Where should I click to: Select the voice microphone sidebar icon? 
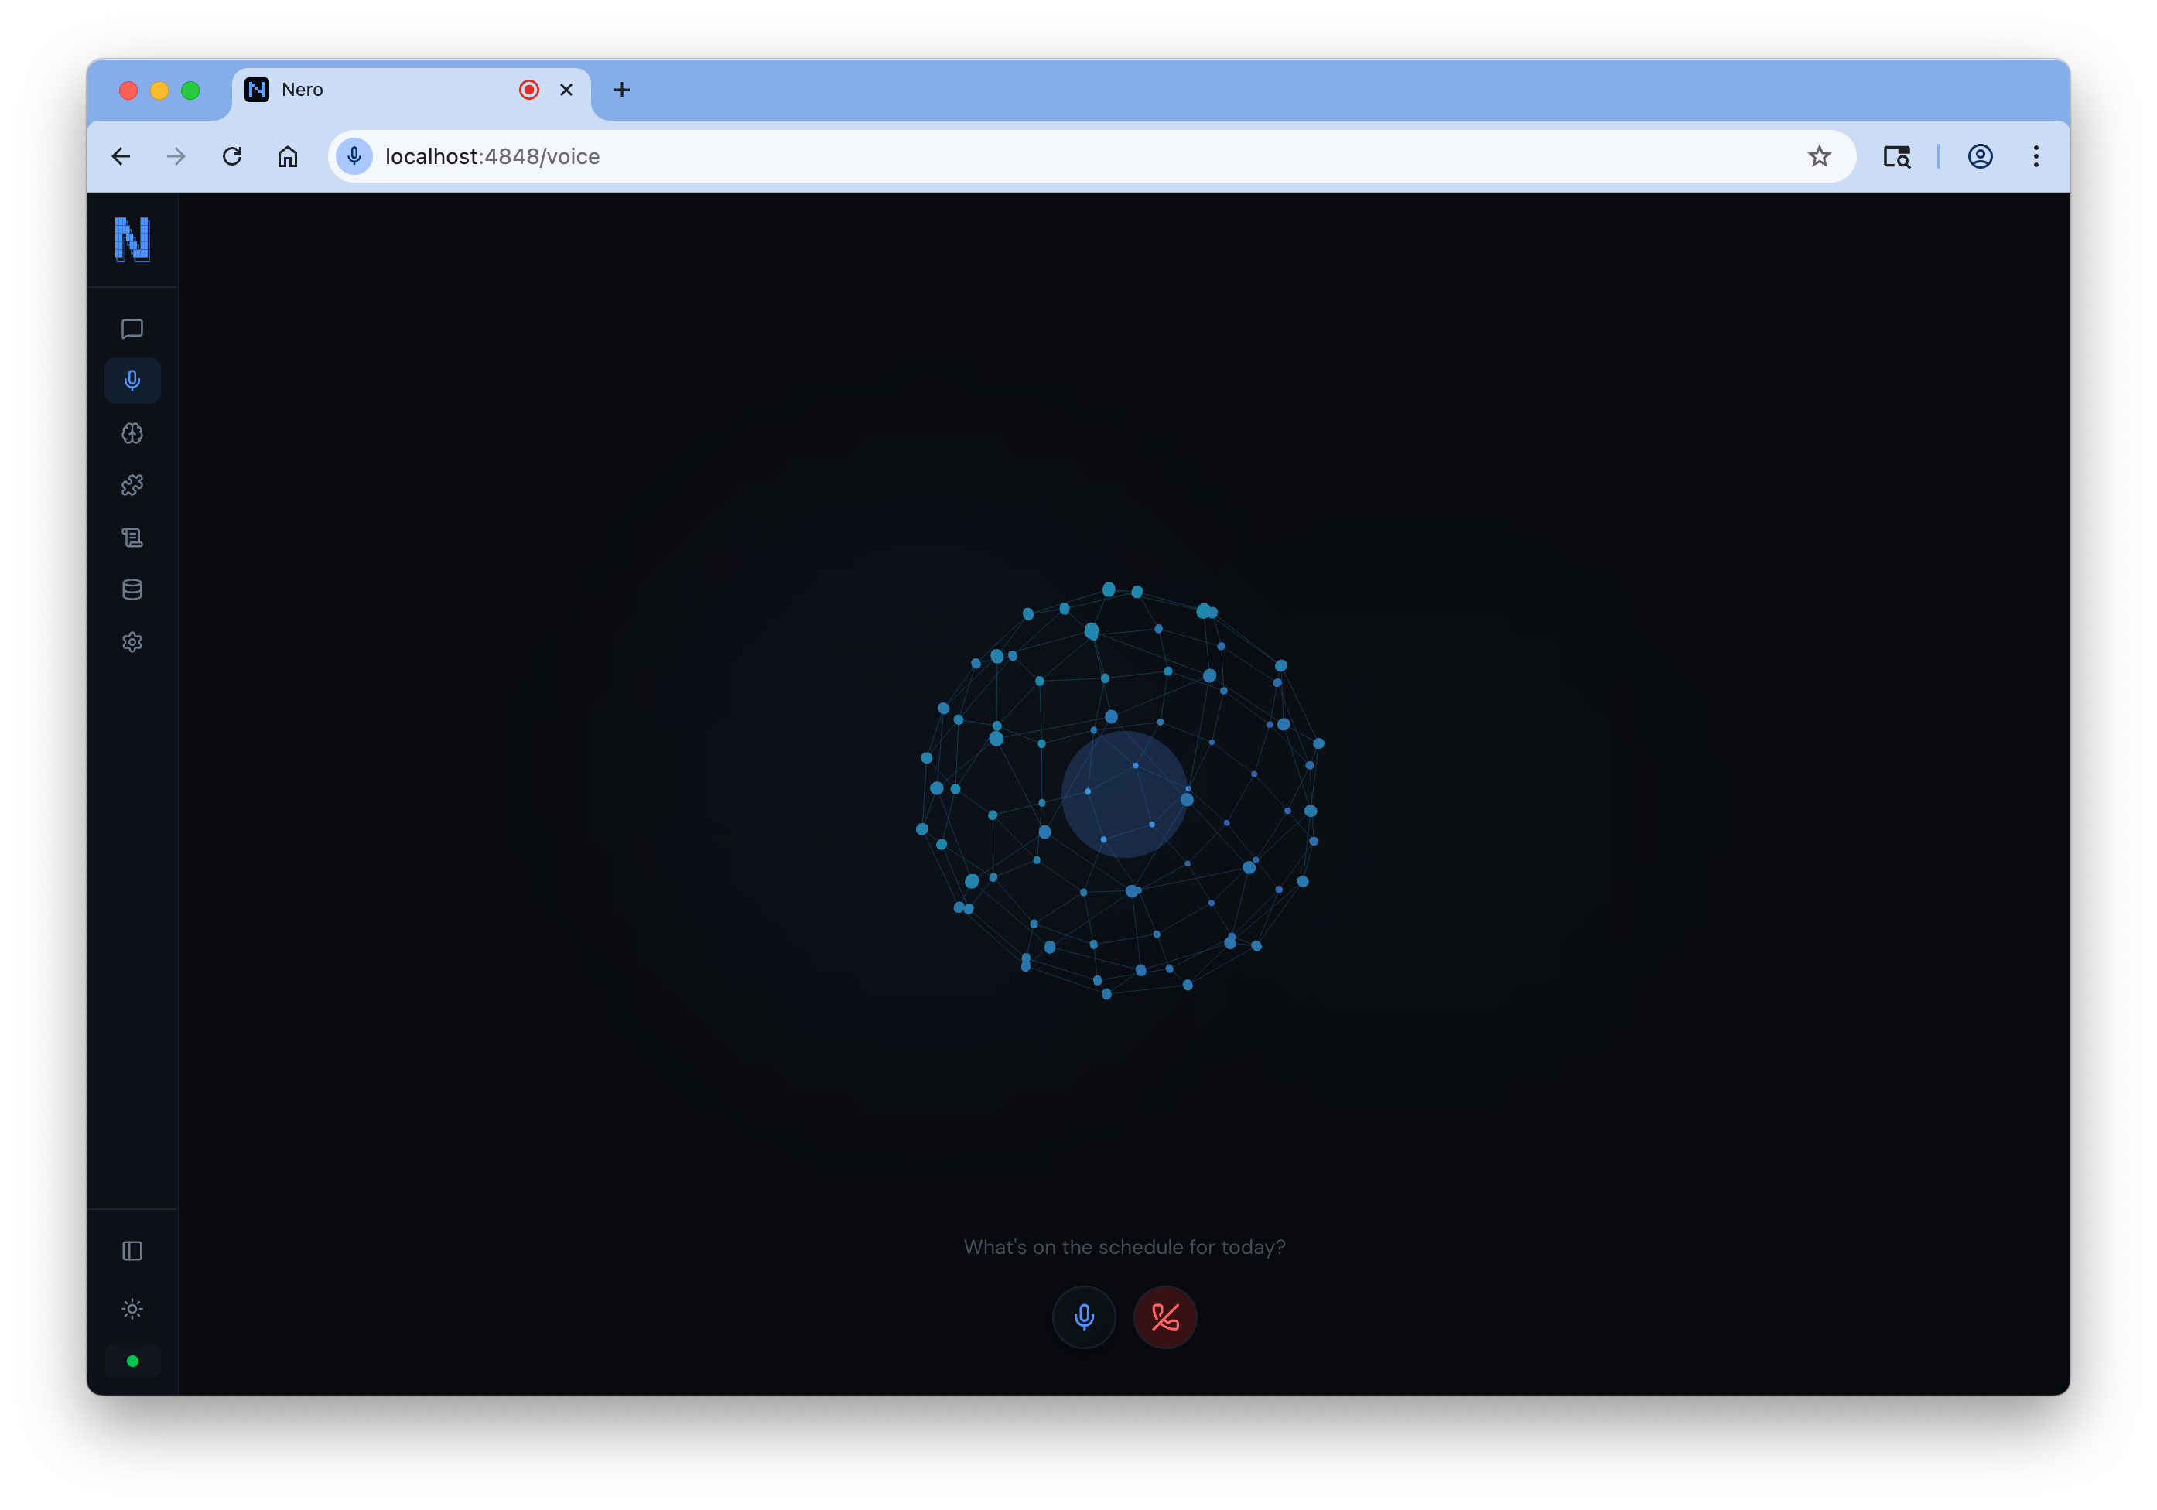click(x=132, y=381)
